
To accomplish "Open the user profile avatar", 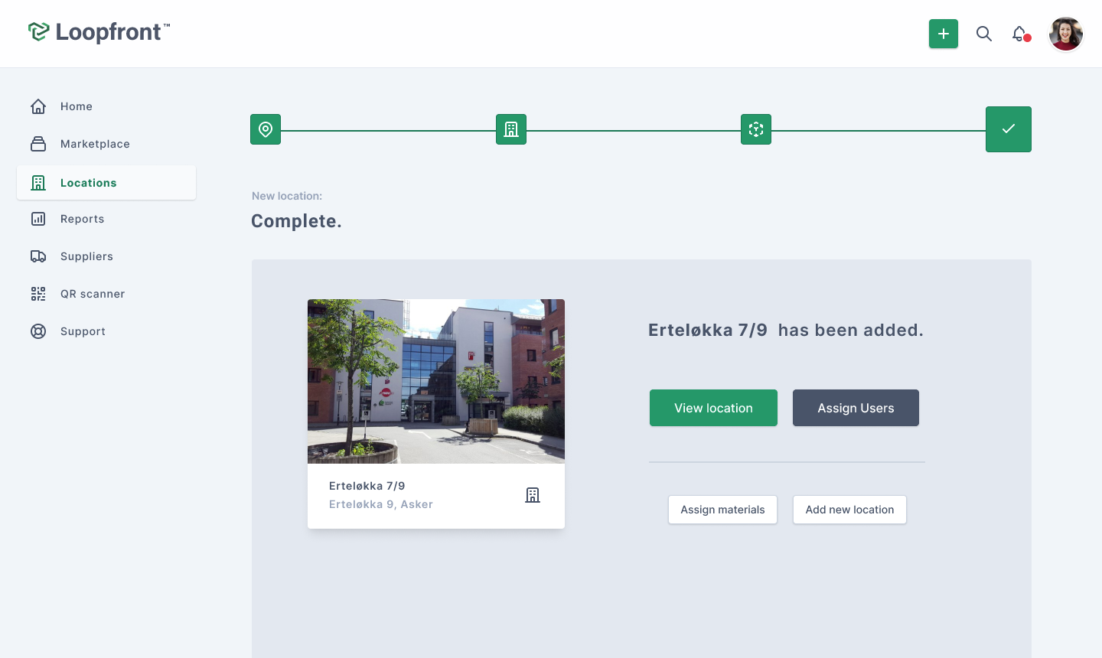I will [x=1066, y=34].
